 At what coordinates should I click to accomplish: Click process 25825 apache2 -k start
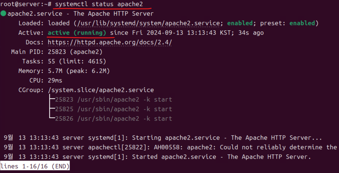coord(113,109)
